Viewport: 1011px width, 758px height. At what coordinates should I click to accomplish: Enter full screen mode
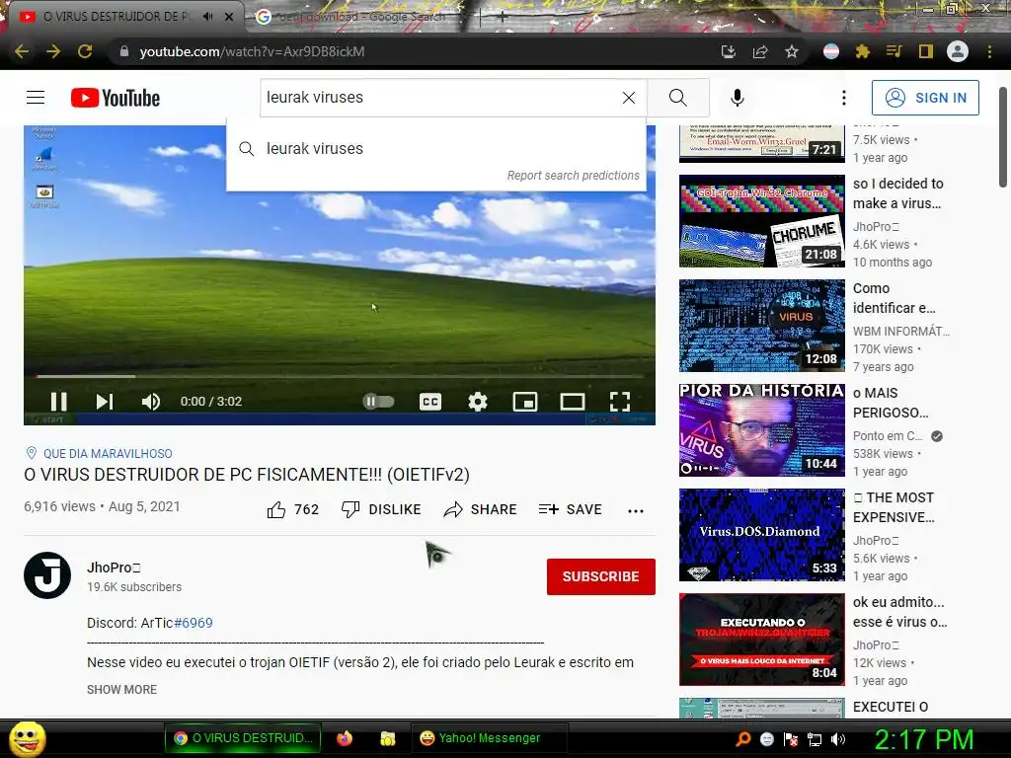point(620,402)
